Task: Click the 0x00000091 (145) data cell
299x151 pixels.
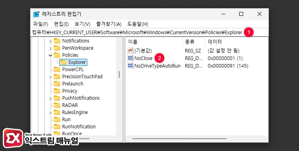Action: (228, 66)
